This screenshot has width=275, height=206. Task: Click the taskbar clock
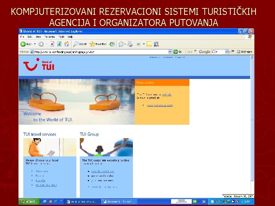(245, 202)
